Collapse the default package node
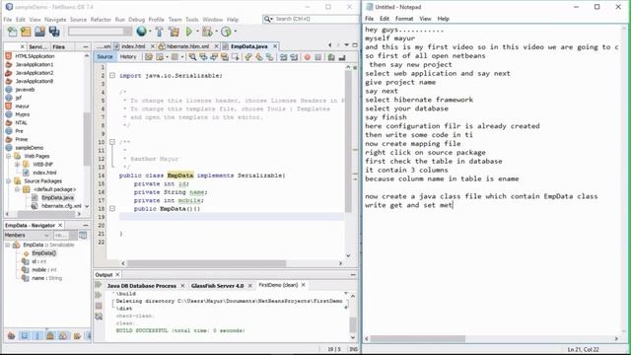The image size is (631, 355). 17,189
